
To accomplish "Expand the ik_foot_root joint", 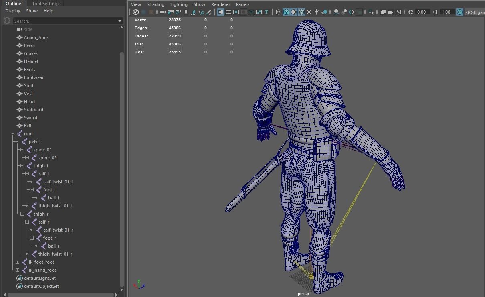I will click(17, 262).
